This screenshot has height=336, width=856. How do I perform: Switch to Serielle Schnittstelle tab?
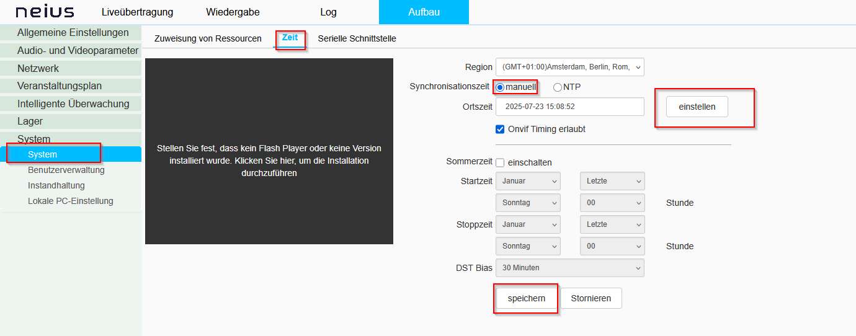click(x=357, y=38)
